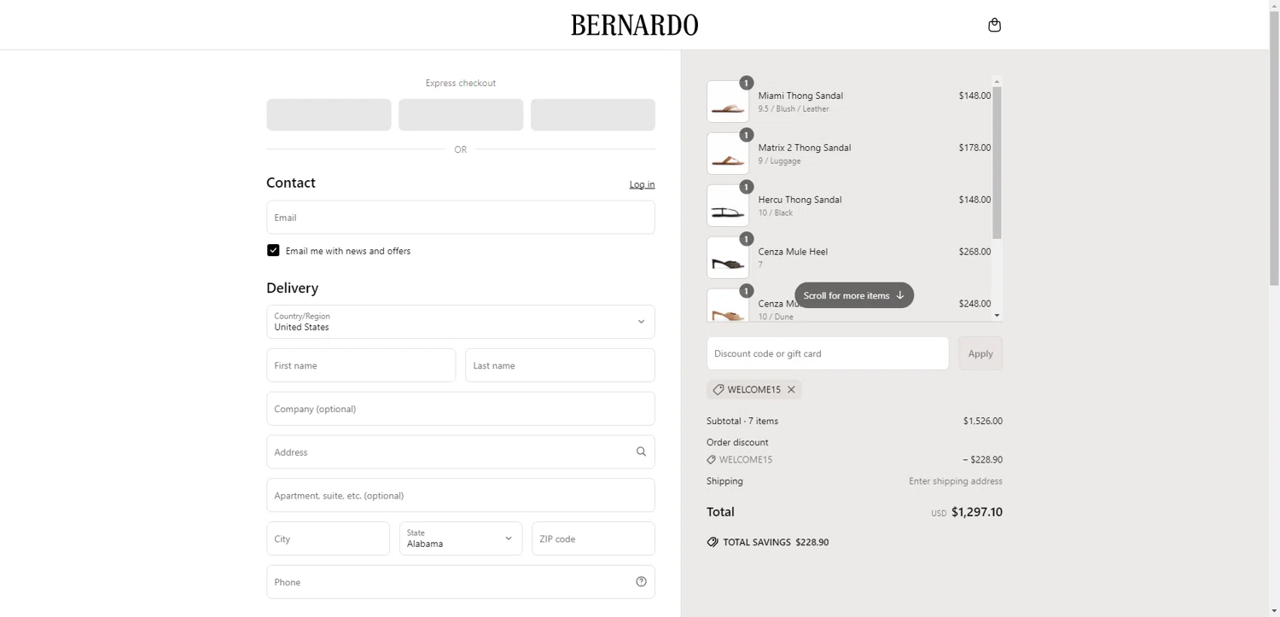Click the − $228.90 discount amount
The height and width of the screenshot is (617, 1280).
(982, 459)
